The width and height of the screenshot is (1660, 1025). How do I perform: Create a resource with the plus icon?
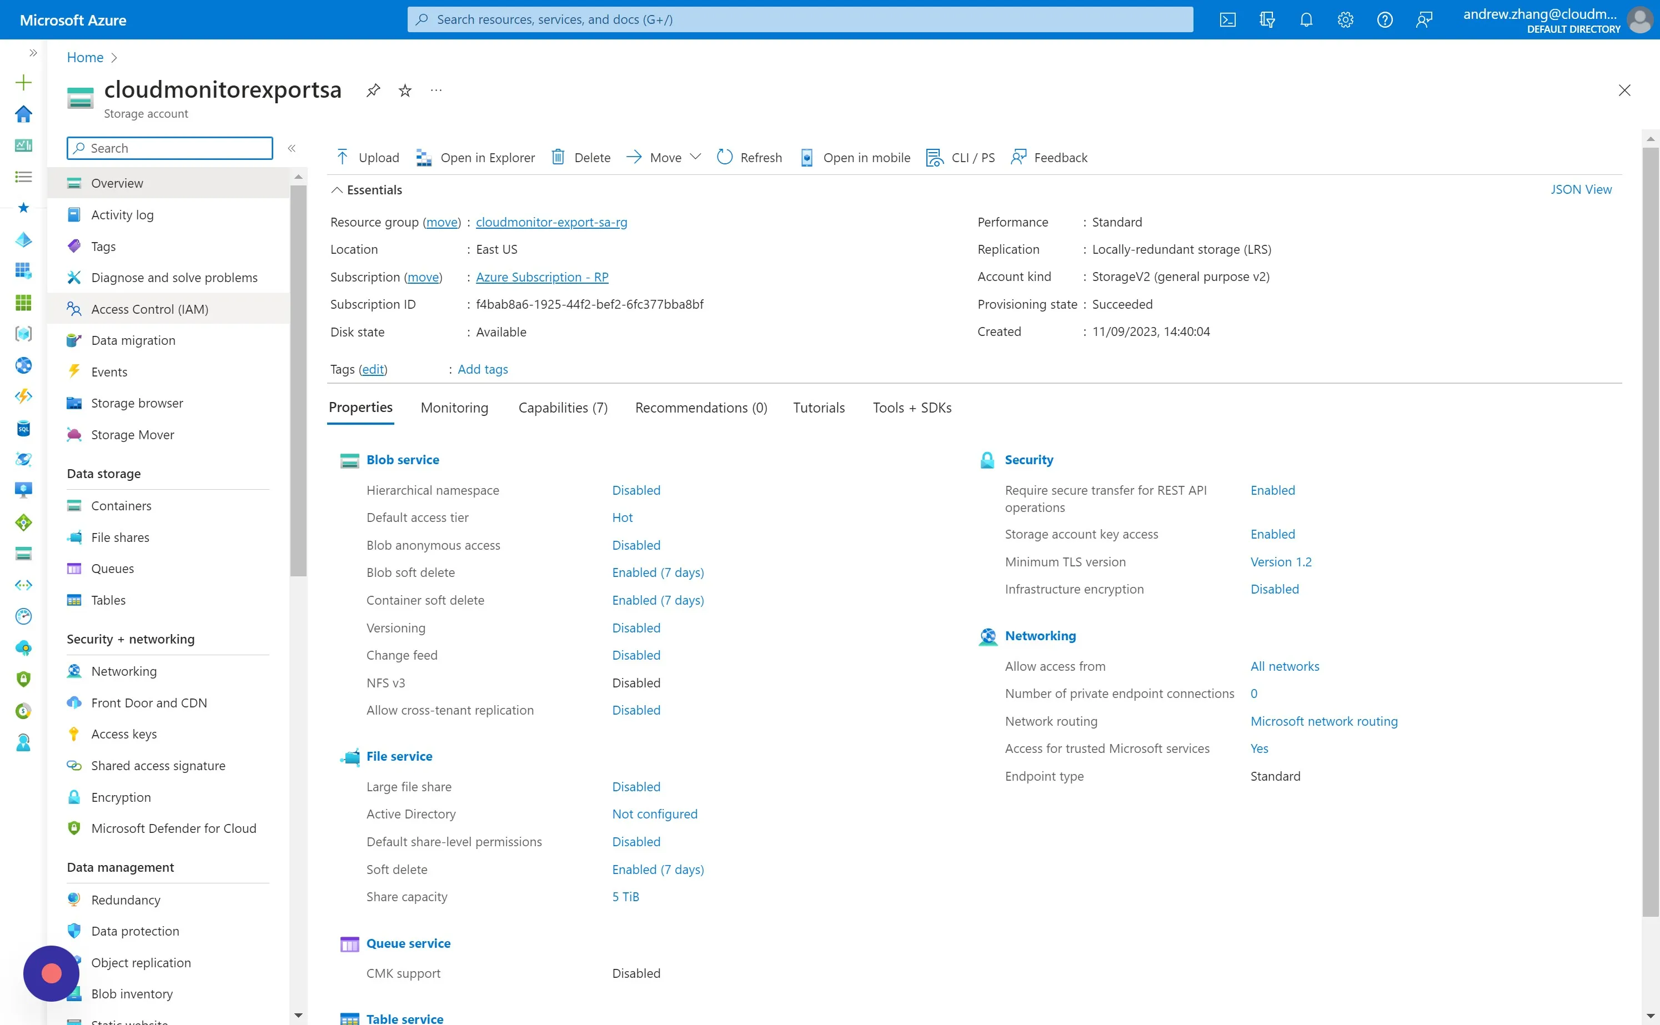tap(23, 83)
